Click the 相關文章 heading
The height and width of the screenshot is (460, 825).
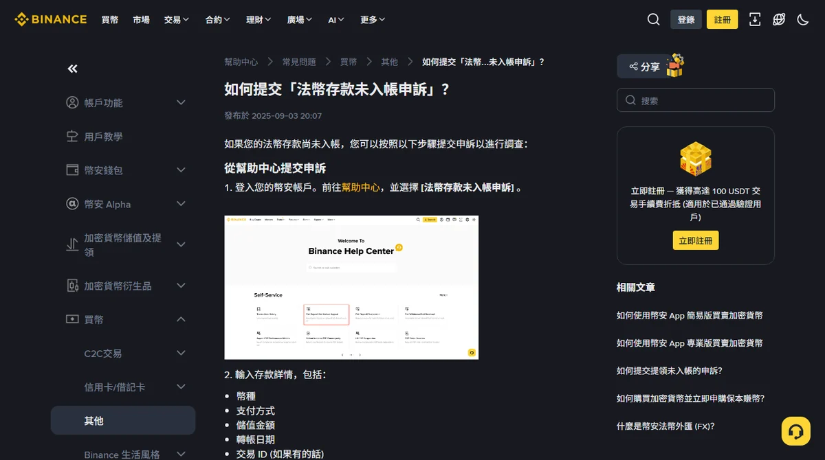pyautogui.click(x=636, y=287)
